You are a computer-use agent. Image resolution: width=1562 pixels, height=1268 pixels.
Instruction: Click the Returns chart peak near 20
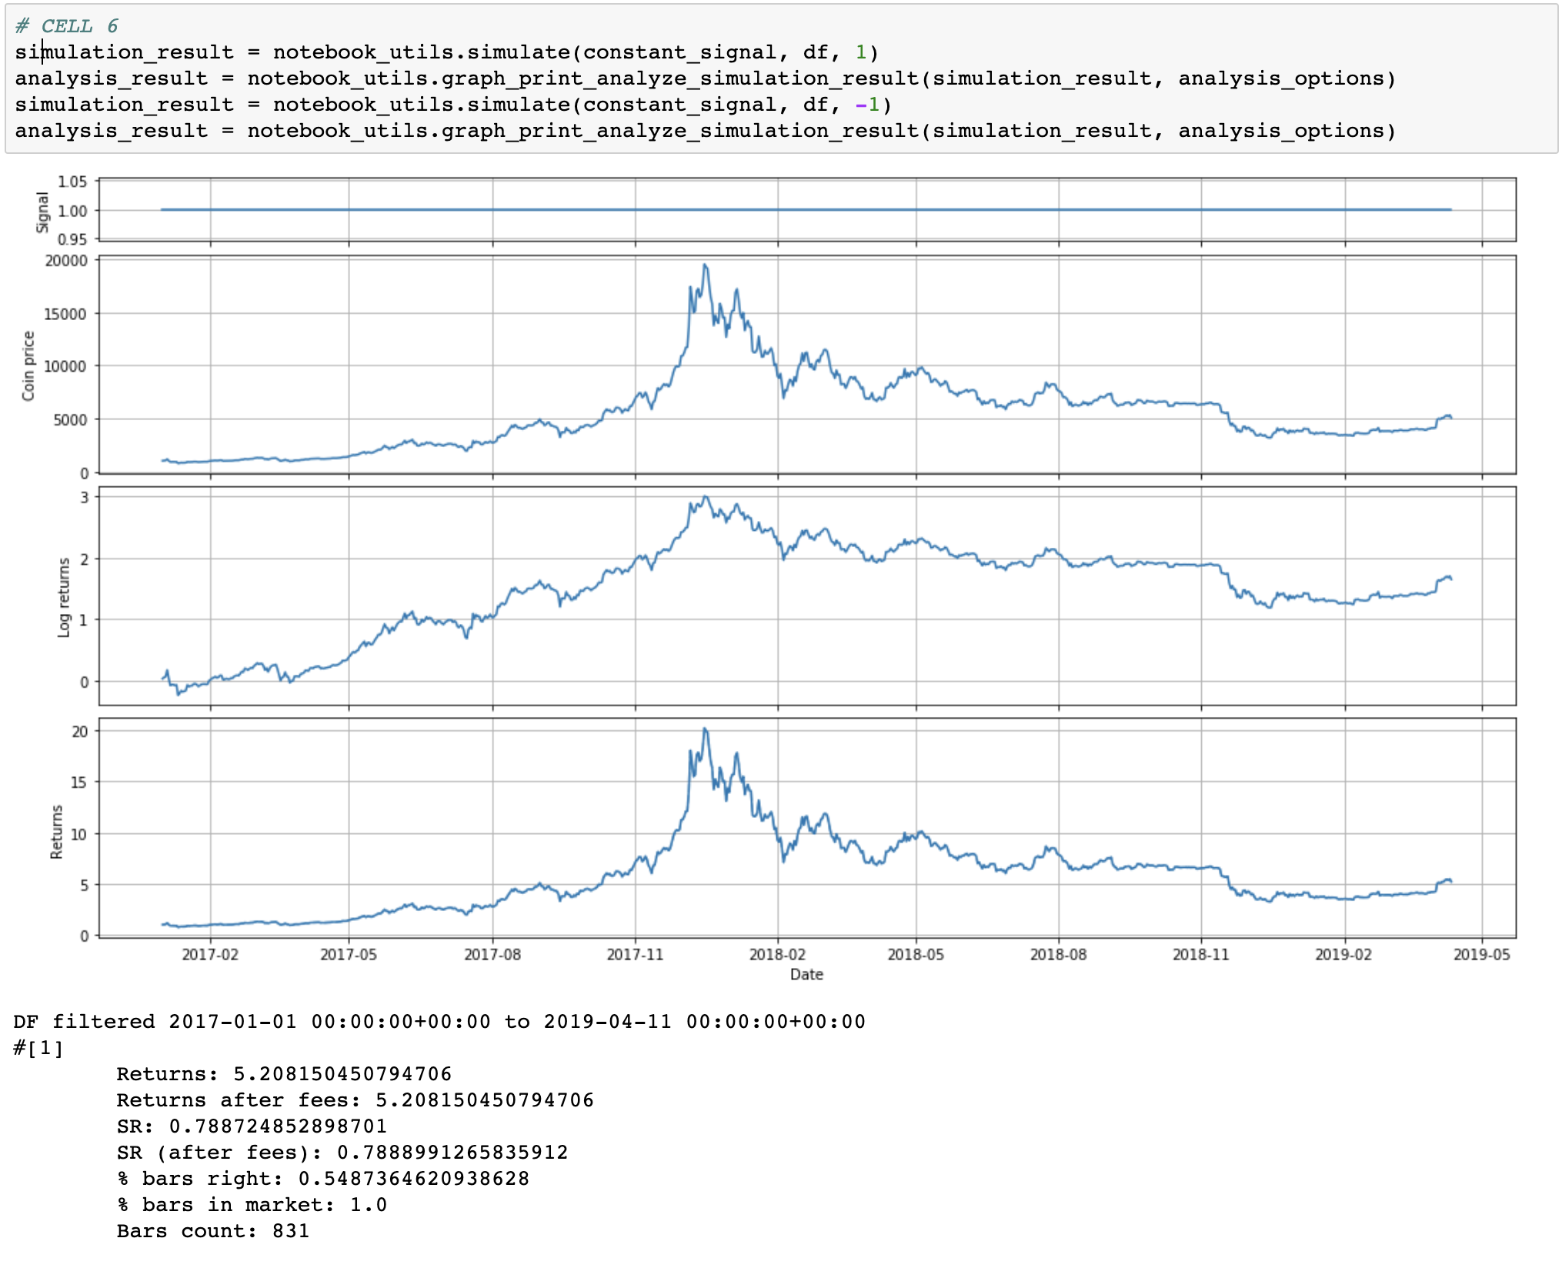pyautogui.click(x=705, y=730)
